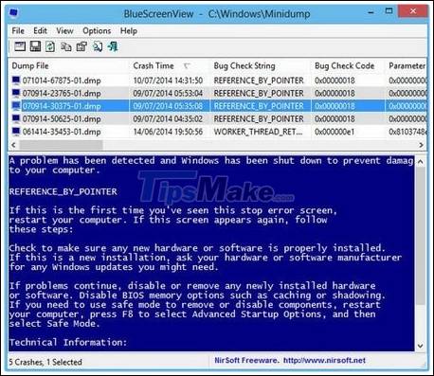Open the Edit menu
Viewport: 434px width, 376px height.
40,31
